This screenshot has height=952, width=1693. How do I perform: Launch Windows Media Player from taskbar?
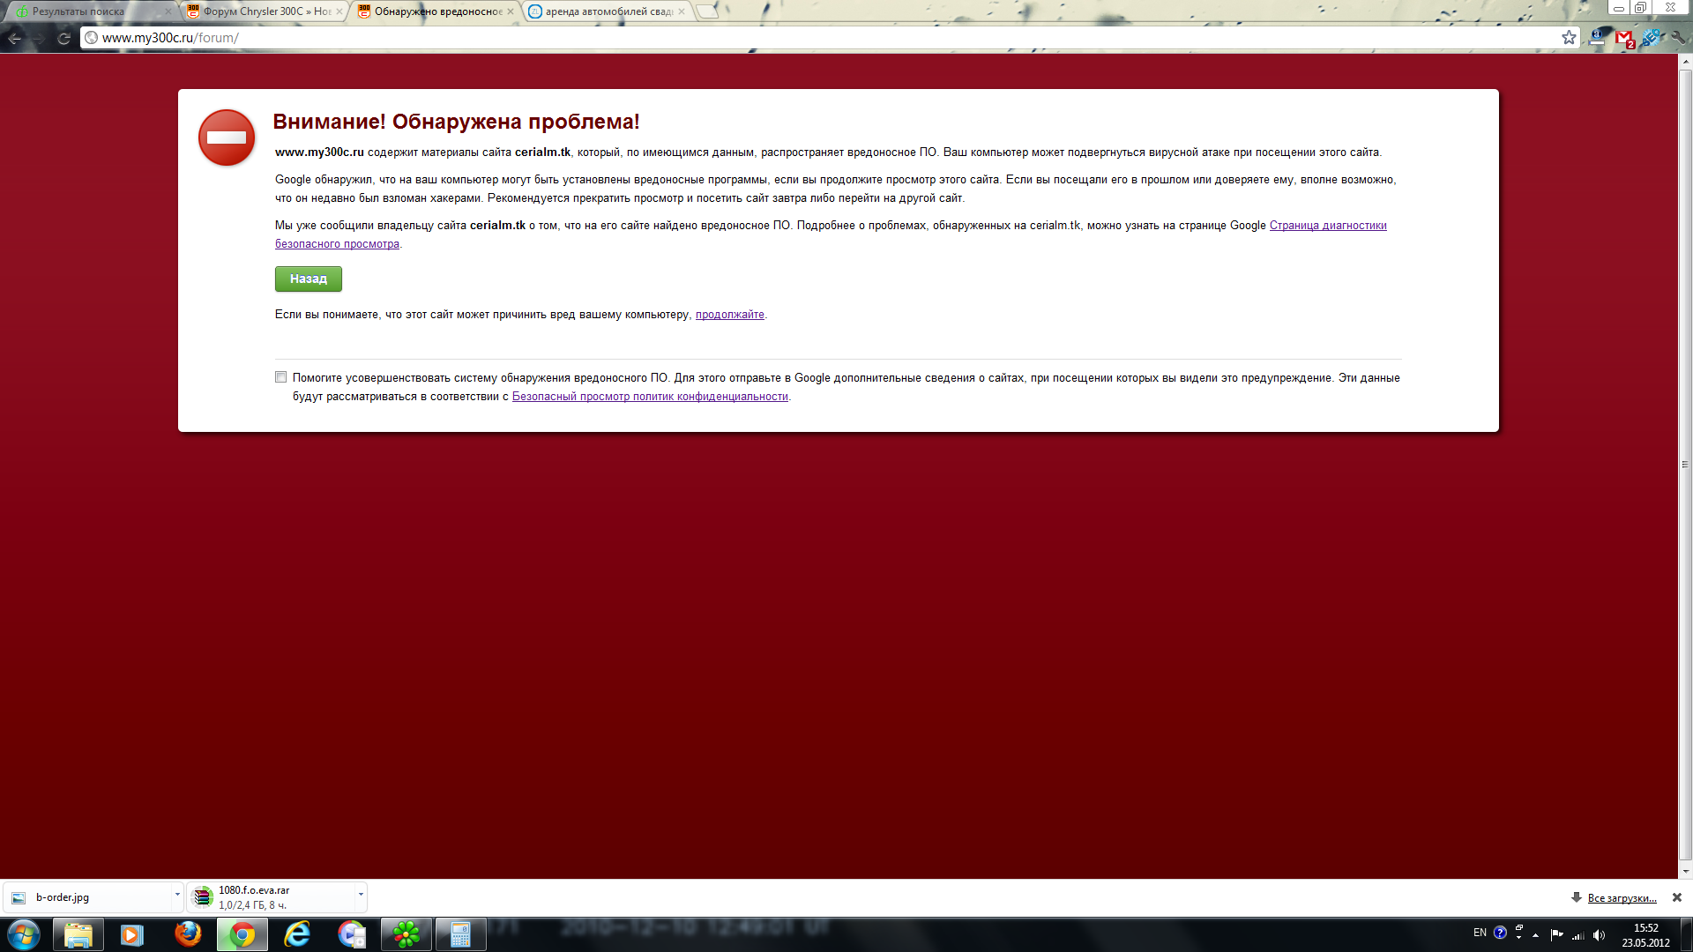(132, 934)
